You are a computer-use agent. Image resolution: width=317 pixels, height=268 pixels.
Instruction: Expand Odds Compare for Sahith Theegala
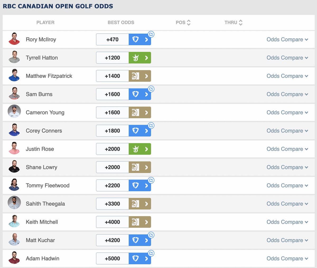(287, 204)
